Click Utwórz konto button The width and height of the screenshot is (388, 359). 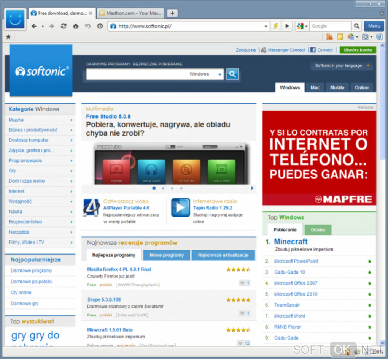(x=358, y=50)
